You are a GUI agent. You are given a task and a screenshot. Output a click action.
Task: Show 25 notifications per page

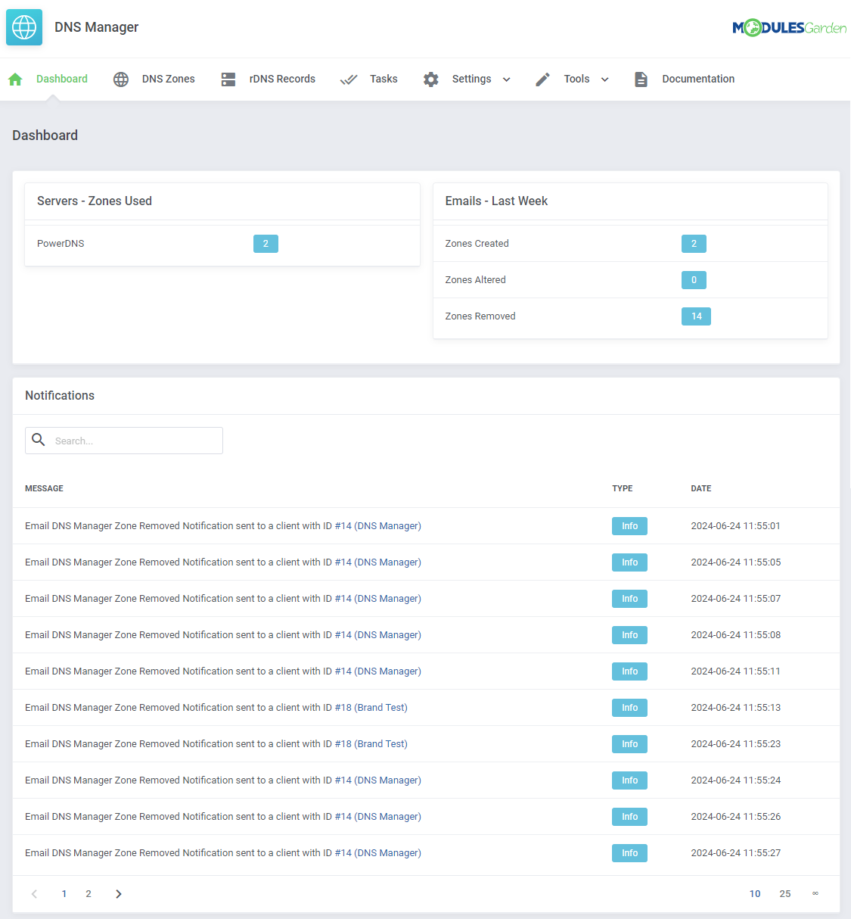pyautogui.click(x=785, y=894)
